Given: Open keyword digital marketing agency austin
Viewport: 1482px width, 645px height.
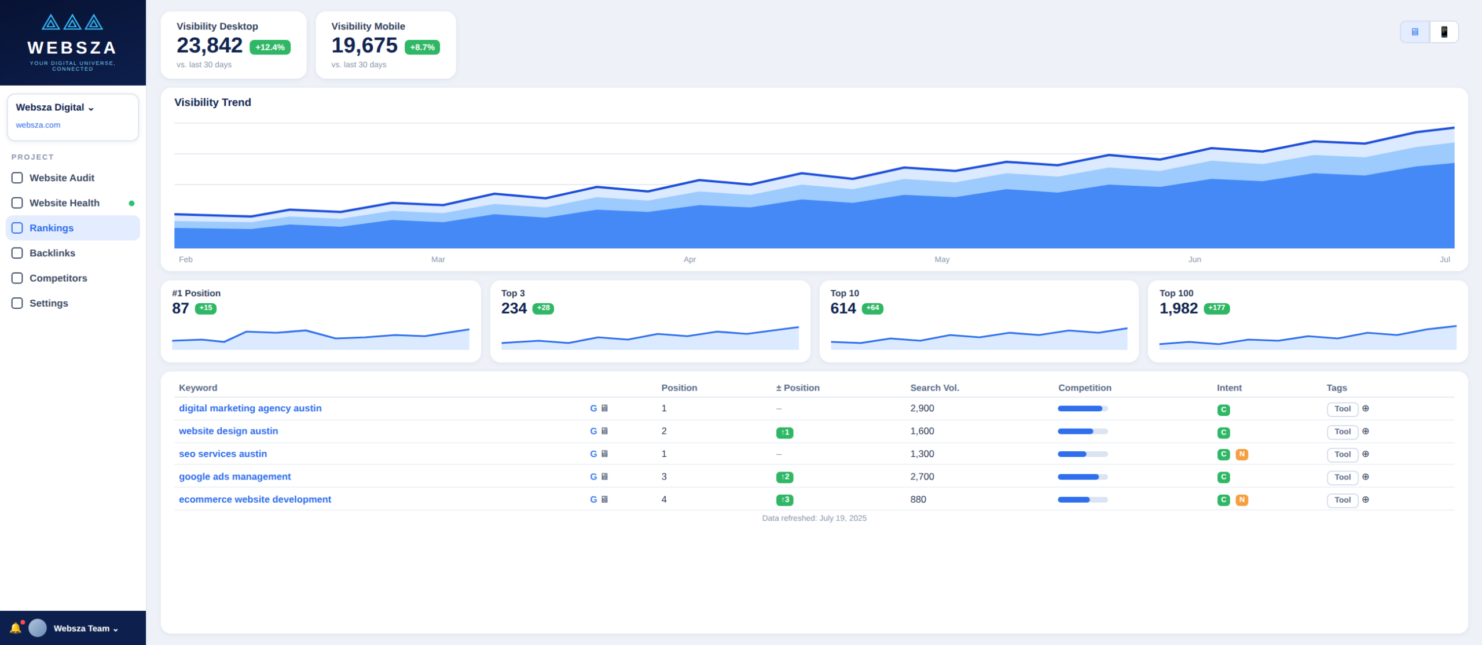Looking at the screenshot, I should (x=250, y=408).
